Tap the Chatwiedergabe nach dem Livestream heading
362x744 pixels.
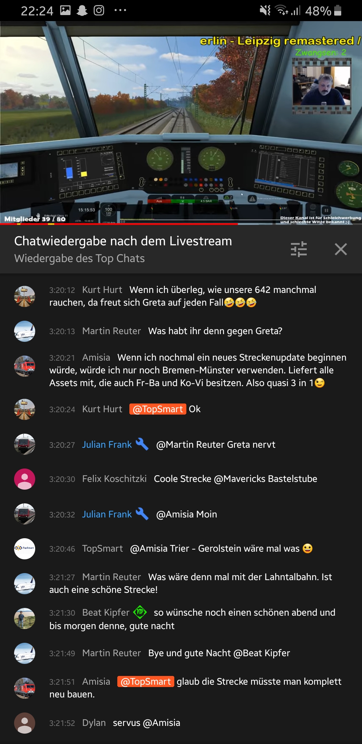tap(123, 241)
